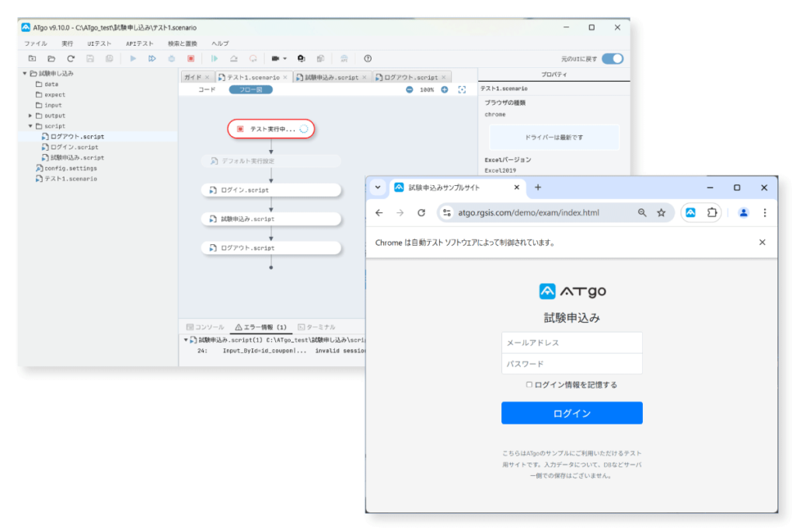Screen dimensions: 796x531
Task: Click the ATgo extension icon in Chrome
Action: pos(690,213)
